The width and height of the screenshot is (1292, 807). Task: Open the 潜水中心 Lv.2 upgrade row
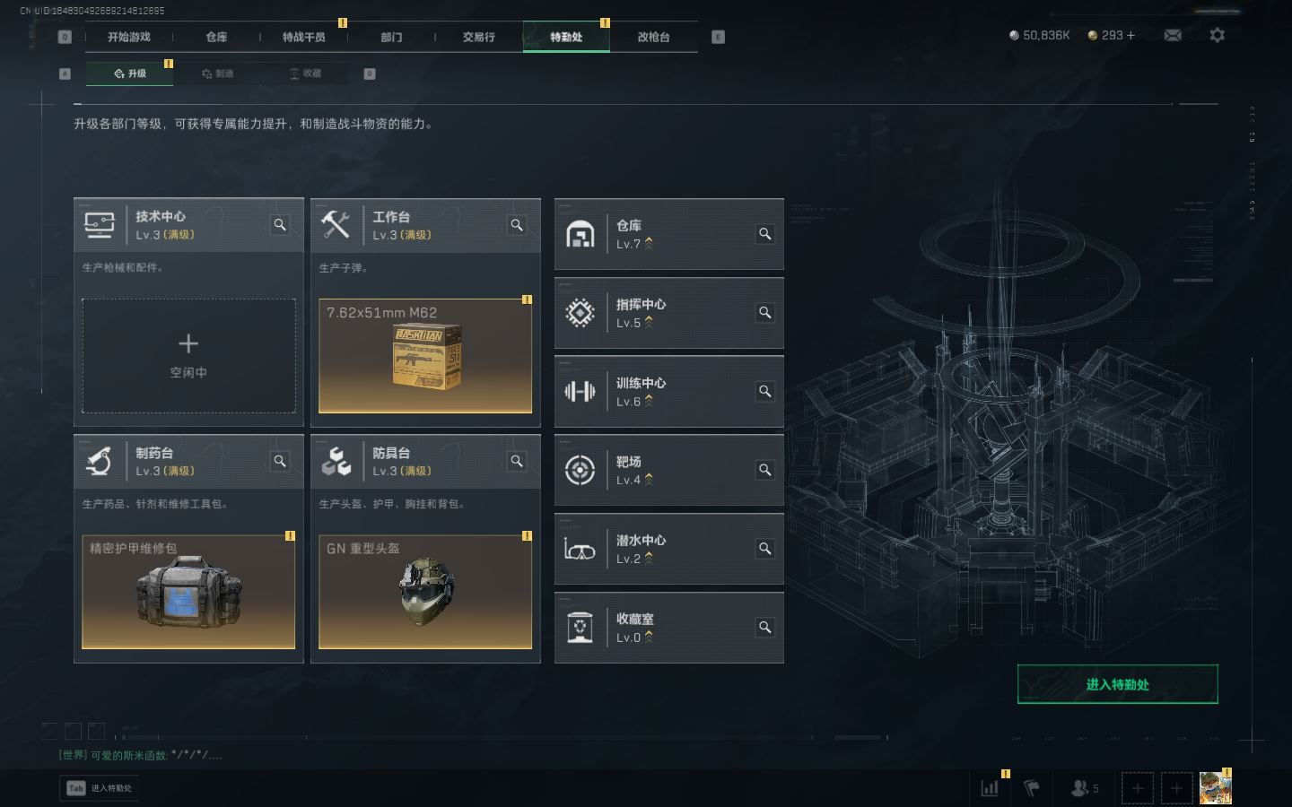tap(669, 549)
